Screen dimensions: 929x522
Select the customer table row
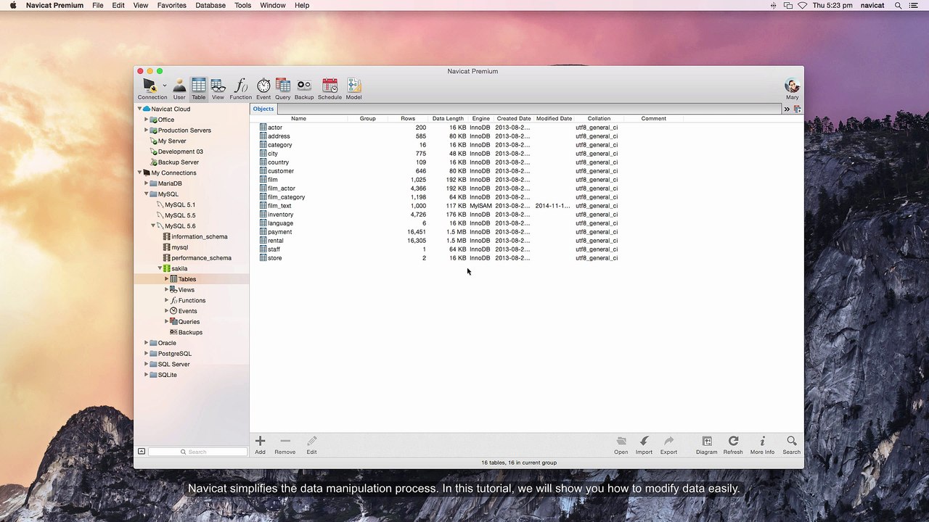coord(526,171)
